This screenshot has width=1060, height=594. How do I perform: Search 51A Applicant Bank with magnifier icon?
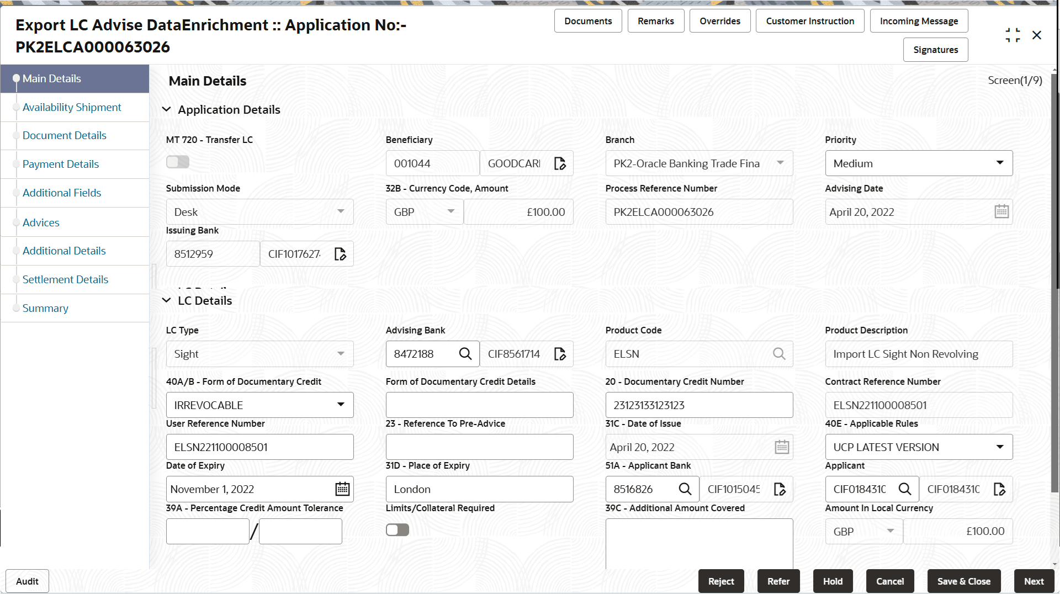pyautogui.click(x=685, y=489)
